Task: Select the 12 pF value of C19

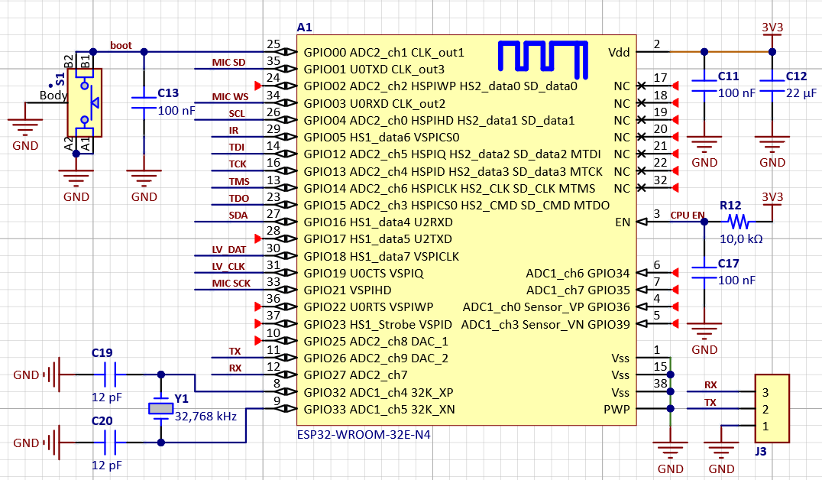Action: 107,397
